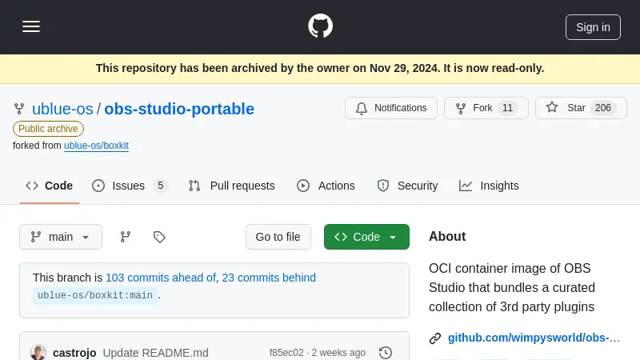Expand the main branch dropdown

point(61,237)
